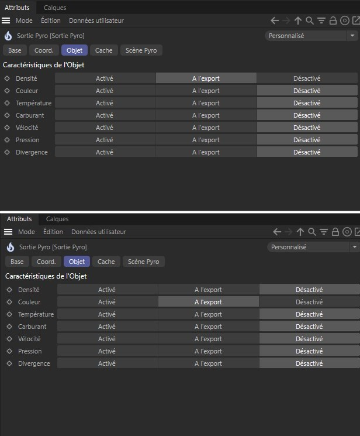Screen dimensions: 360x436
Task: Click the back arrow in upper panel
Action: click(275, 20)
